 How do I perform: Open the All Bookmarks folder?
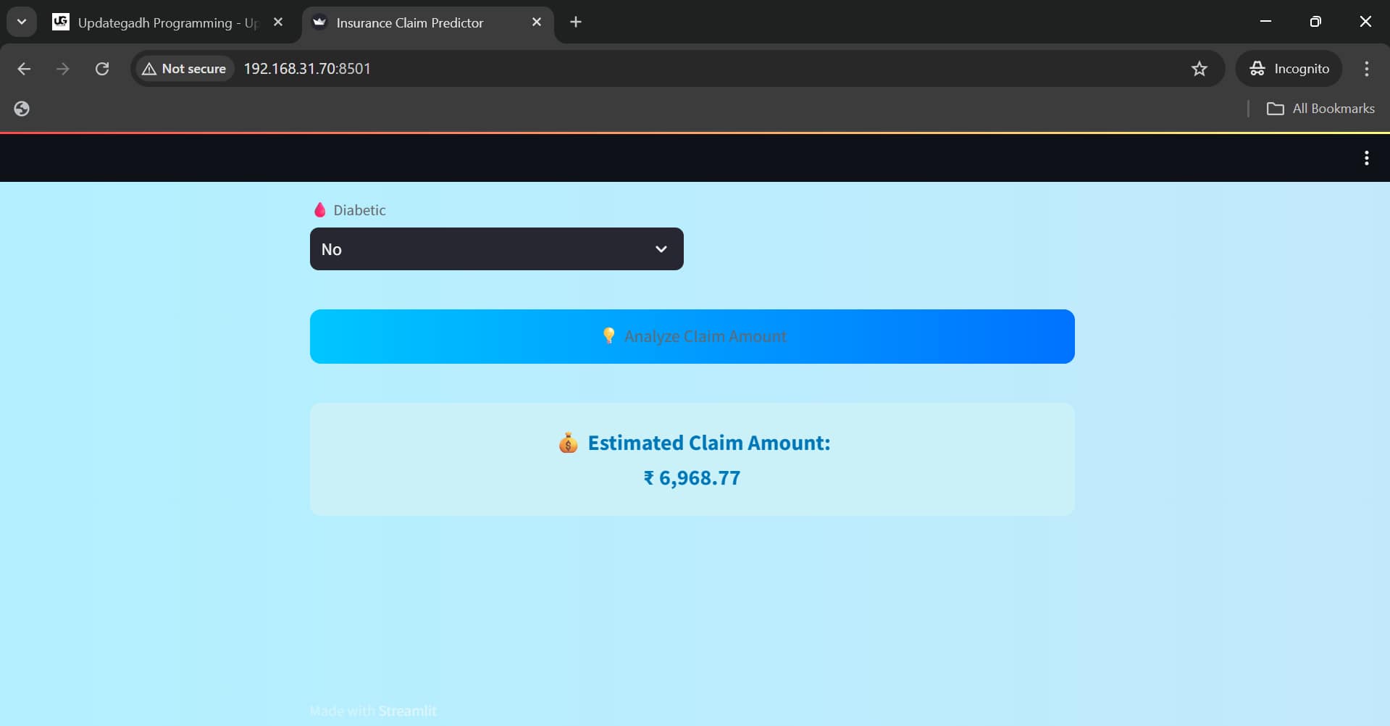[1320, 108]
